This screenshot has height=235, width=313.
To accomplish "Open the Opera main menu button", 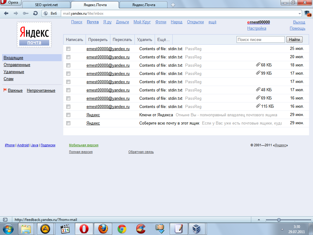I will tap(10, 2).
